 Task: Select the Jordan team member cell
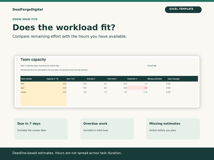(23, 92)
